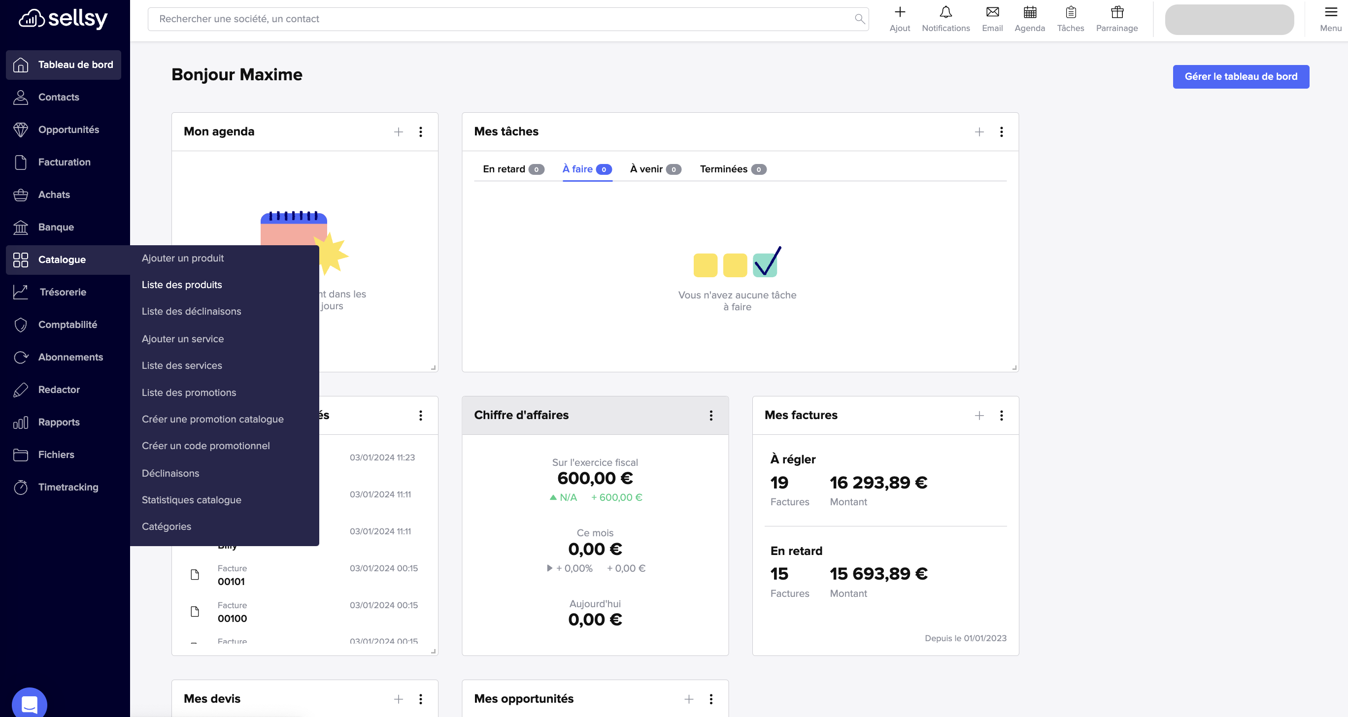Select Liste des produits in Catalogue submenu
1348x717 pixels.
click(182, 285)
